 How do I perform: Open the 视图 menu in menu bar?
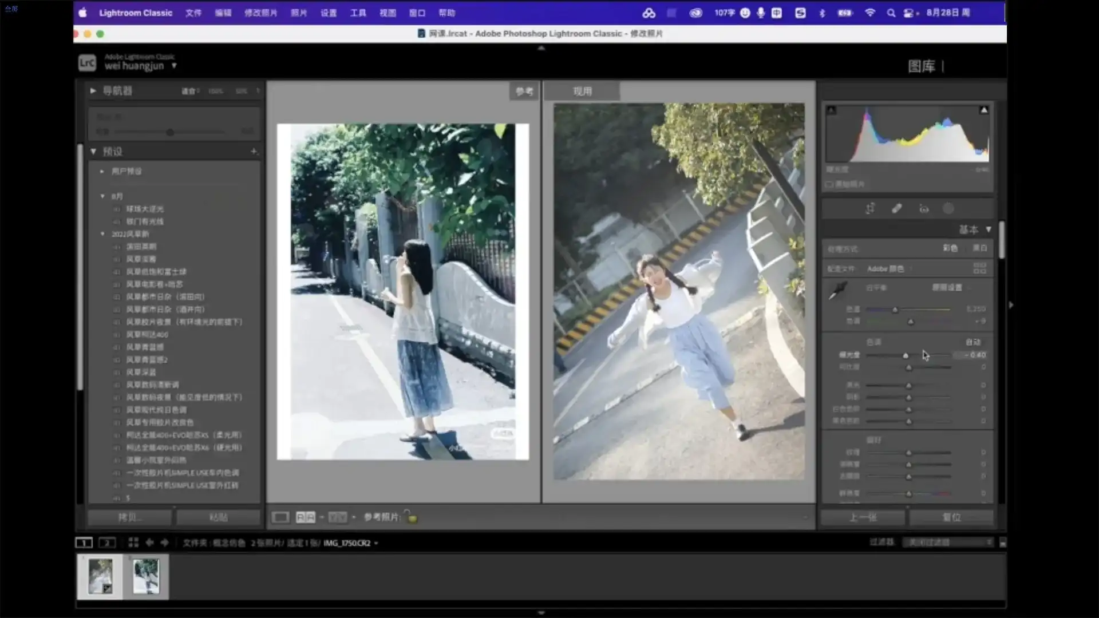[x=388, y=13]
